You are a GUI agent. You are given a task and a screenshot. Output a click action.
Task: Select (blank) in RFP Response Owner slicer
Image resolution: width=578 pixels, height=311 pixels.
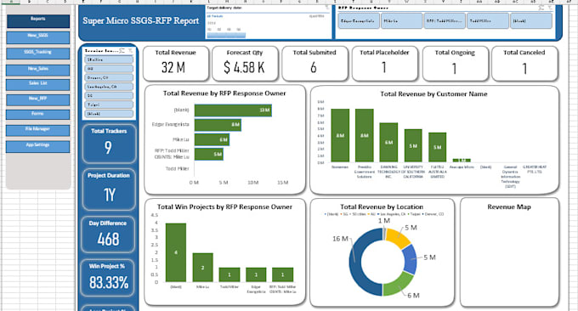pyautogui.click(x=531, y=21)
